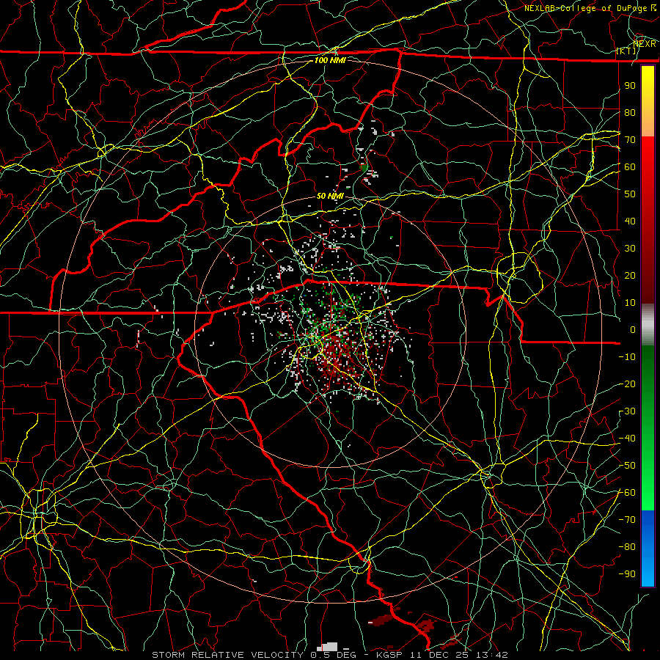Screen dimensions: 660x660
Task: Click the -80 color bar label
Action: 627,547
